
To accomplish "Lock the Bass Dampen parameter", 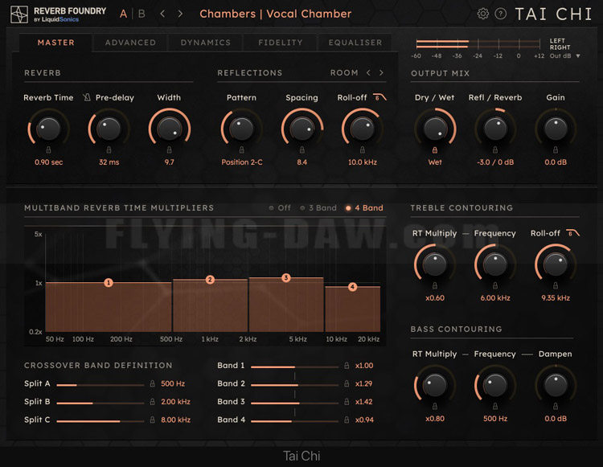I will 556,406.
